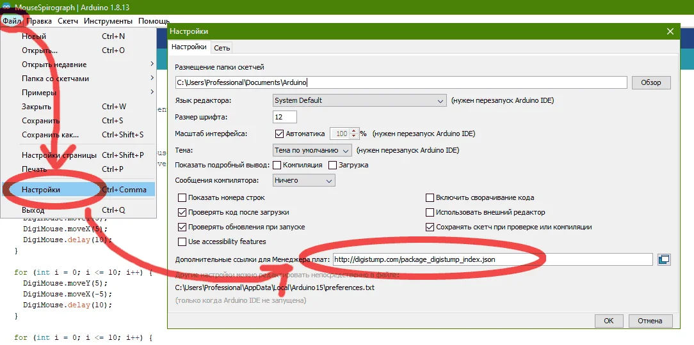The height and width of the screenshot is (345, 694).
Task: Expand the Открыть недавние submenu
Action: point(78,65)
